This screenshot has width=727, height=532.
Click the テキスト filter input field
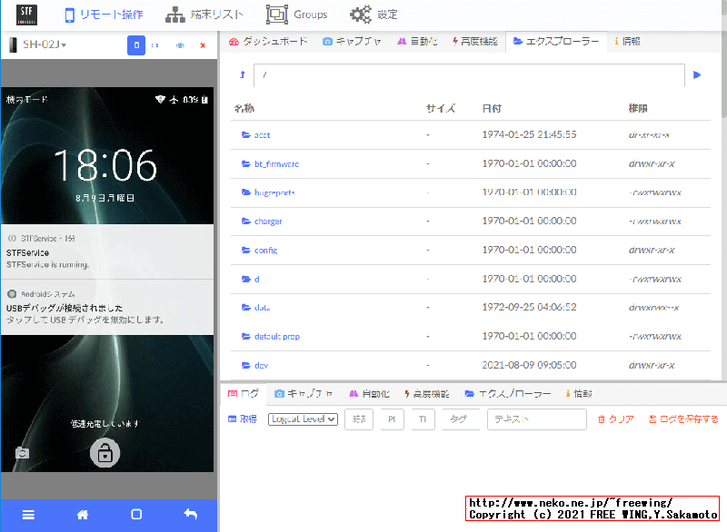pyautogui.click(x=536, y=419)
